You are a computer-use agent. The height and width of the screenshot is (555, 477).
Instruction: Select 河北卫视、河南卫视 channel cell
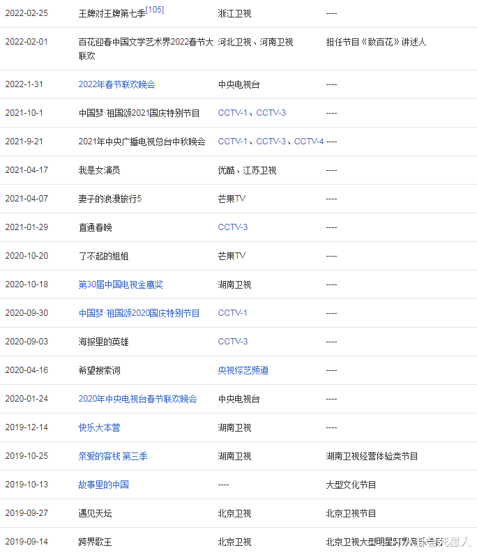click(x=255, y=42)
